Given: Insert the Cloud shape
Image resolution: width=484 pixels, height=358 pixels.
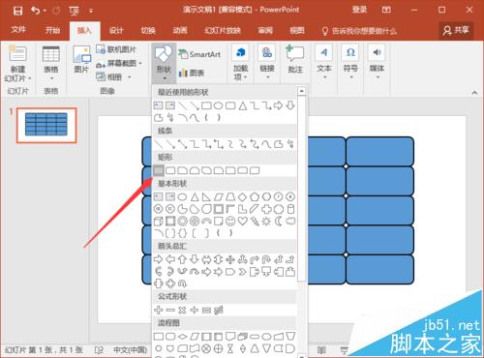Looking at the screenshot, I should (290, 222).
